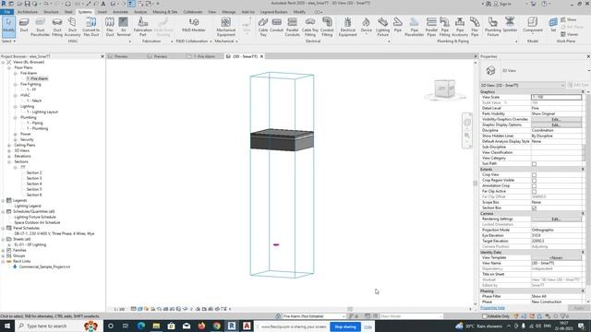Switch to the Manage ribbon tab
This screenshot has width=591, height=332.
click(228, 12)
